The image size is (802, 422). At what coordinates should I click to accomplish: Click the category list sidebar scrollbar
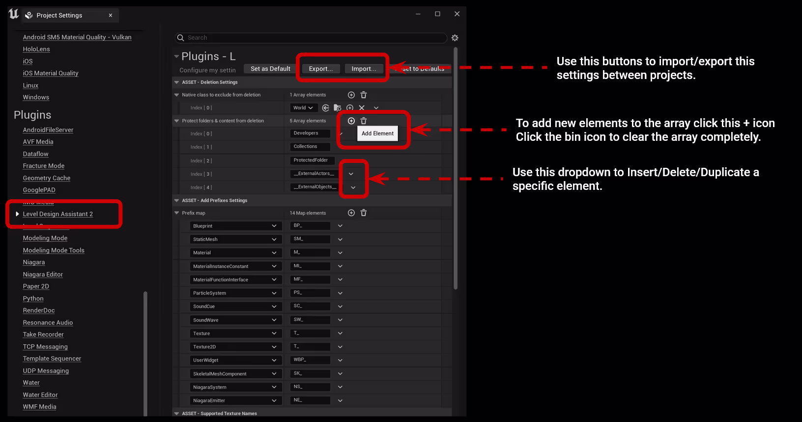[x=145, y=353]
